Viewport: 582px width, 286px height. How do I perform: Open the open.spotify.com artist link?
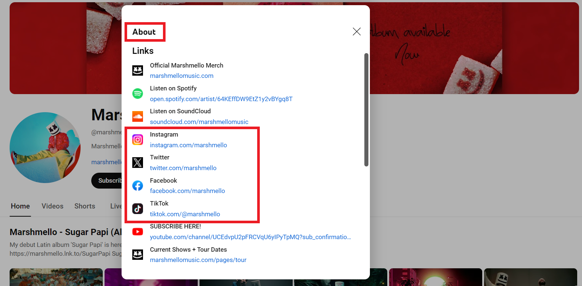[x=221, y=99]
